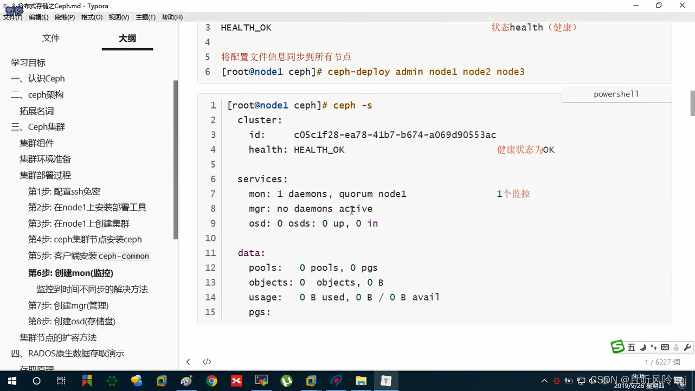Click the 'osd: 0 osds: 0 up, 0 in' line
This screenshot has height=391, width=695.
click(x=313, y=223)
